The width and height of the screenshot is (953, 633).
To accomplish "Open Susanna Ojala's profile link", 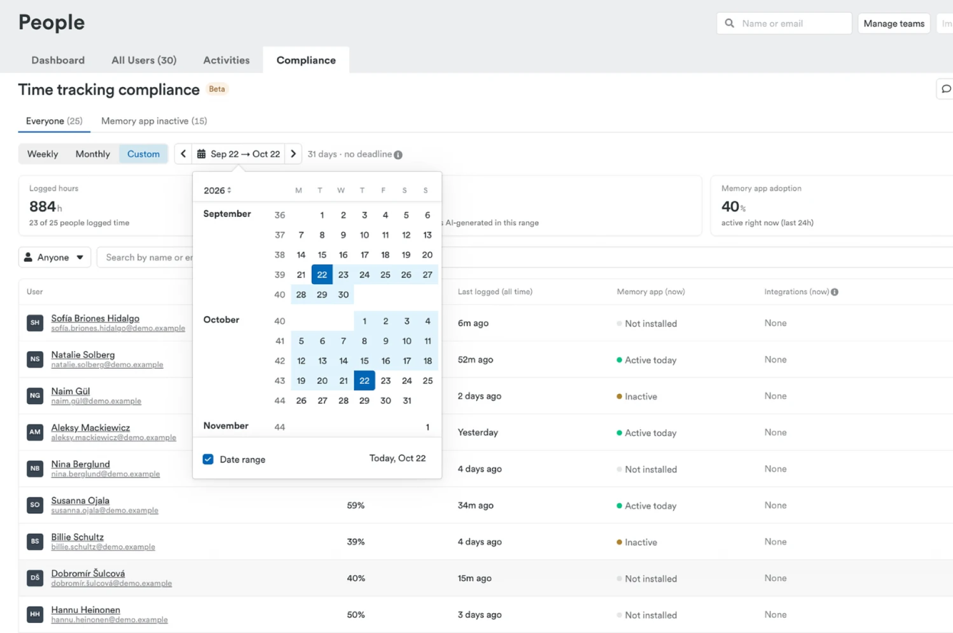I will [80, 500].
